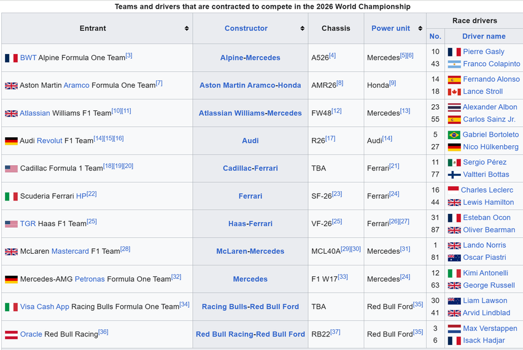Open Lewis Hamilton's driver page
This screenshot has width=523, height=350.
488,202
